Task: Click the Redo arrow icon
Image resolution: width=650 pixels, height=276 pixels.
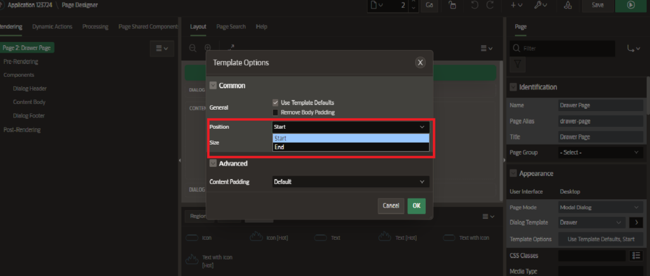Action: 489,5
